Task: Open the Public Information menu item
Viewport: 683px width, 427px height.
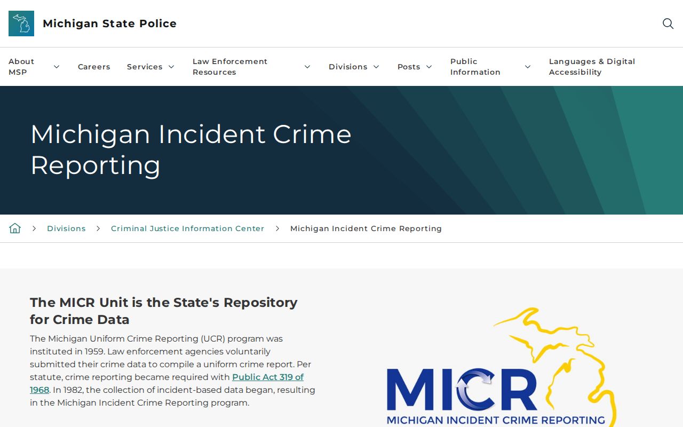Action: pos(475,67)
